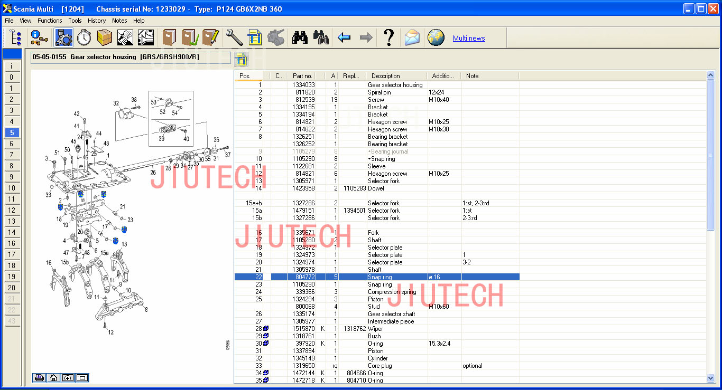Click the black arrow diagram toolbar icon

pyautogui.click(x=146, y=37)
